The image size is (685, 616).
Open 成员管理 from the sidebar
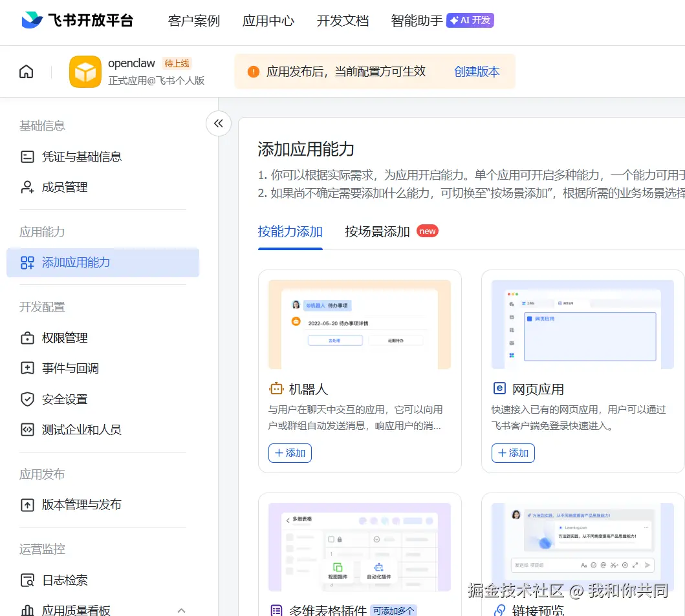click(x=65, y=187)
